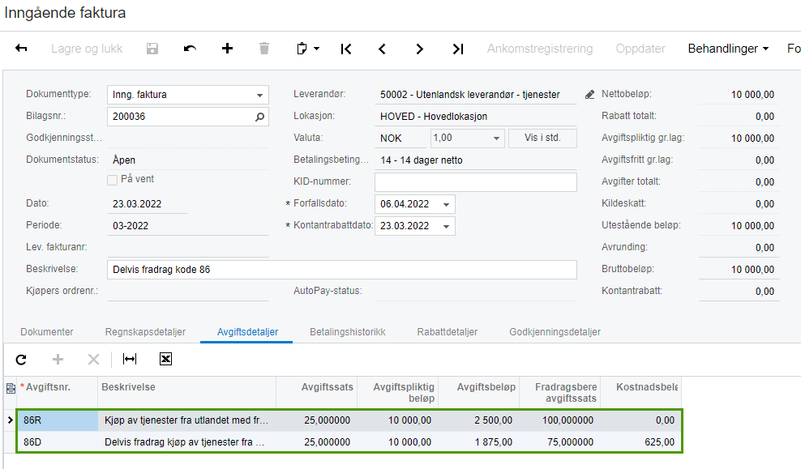Search Bilagsnr. with magnifier icon

tap(259, 117)
